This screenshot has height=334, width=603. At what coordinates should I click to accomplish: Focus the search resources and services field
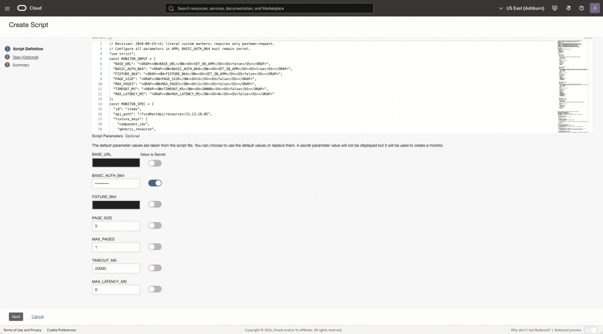click(x=269, y=8)
